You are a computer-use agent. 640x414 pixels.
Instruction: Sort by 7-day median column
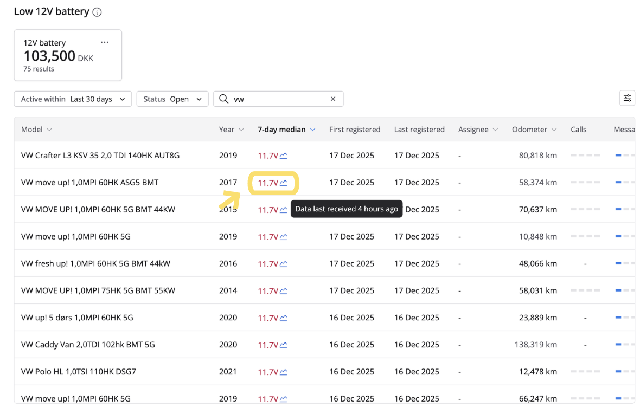pyautogui.click(x=286, y=130)
